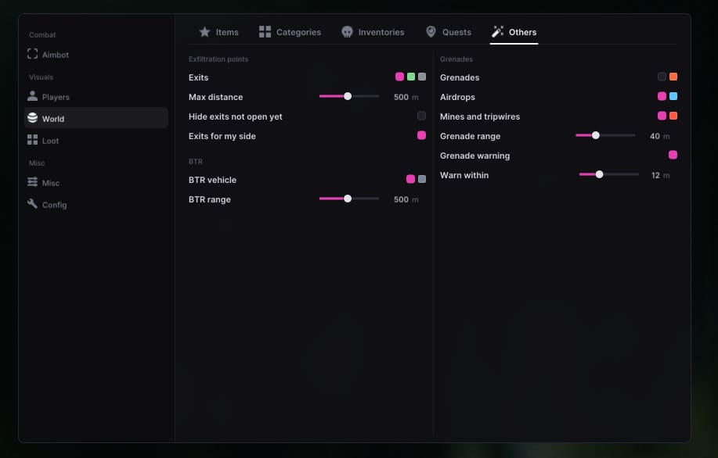
Task: Click the Max distance slider handle
Action: (348, 96)
